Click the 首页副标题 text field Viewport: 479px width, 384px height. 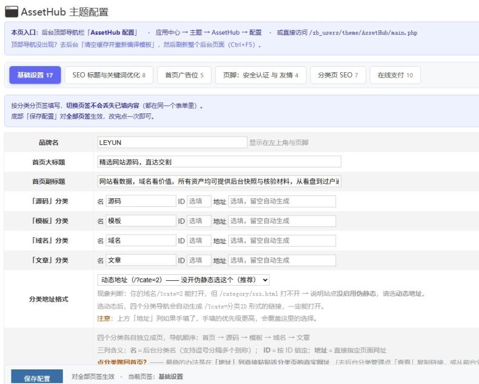219,181
